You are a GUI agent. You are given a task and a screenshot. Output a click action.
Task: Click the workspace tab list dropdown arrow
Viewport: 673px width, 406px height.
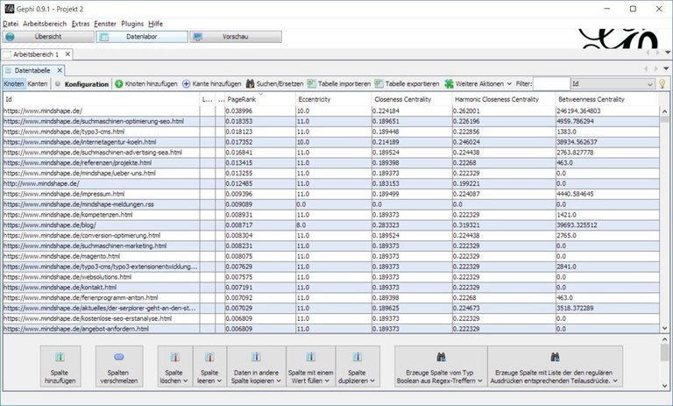click(x=668, y=53)
